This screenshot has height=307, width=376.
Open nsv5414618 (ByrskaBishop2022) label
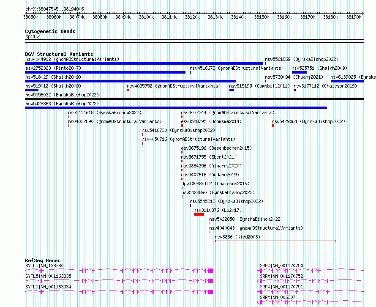[105, 112]
